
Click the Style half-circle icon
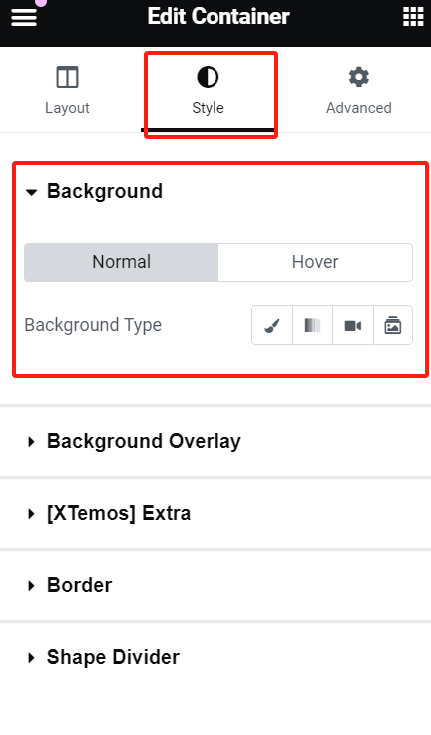[208, 77]
